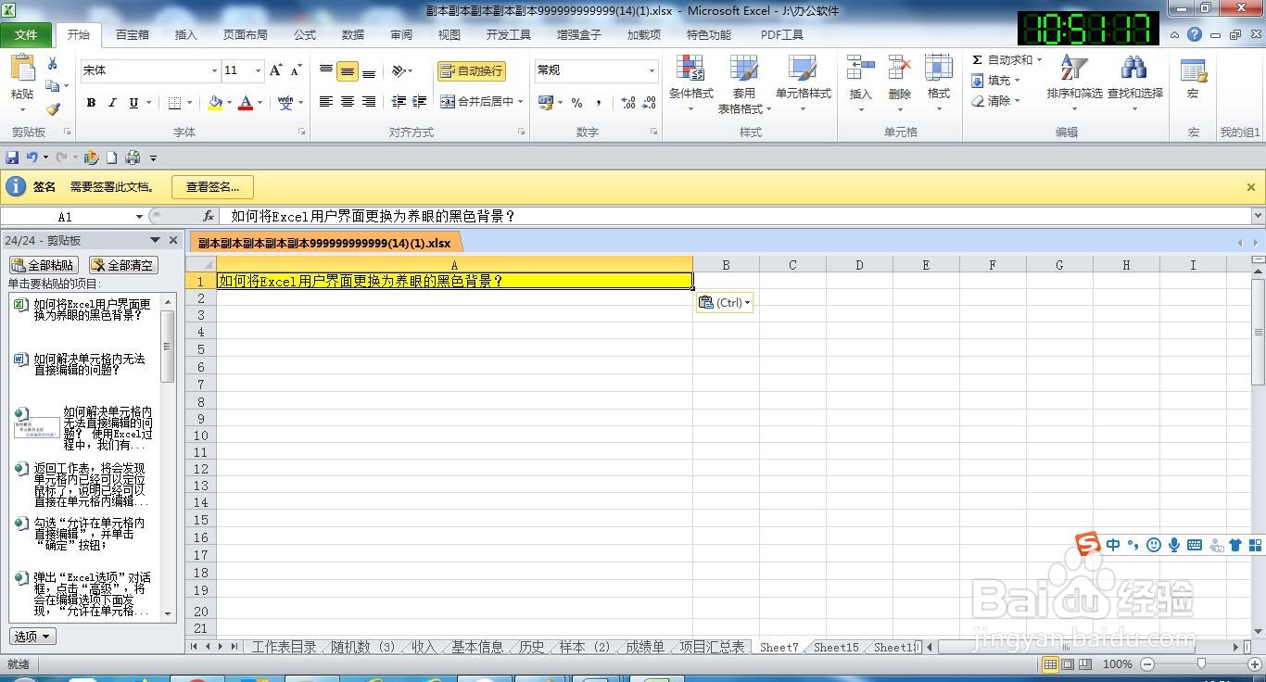Toggle Underline formatting

click(x=133, y=103)
